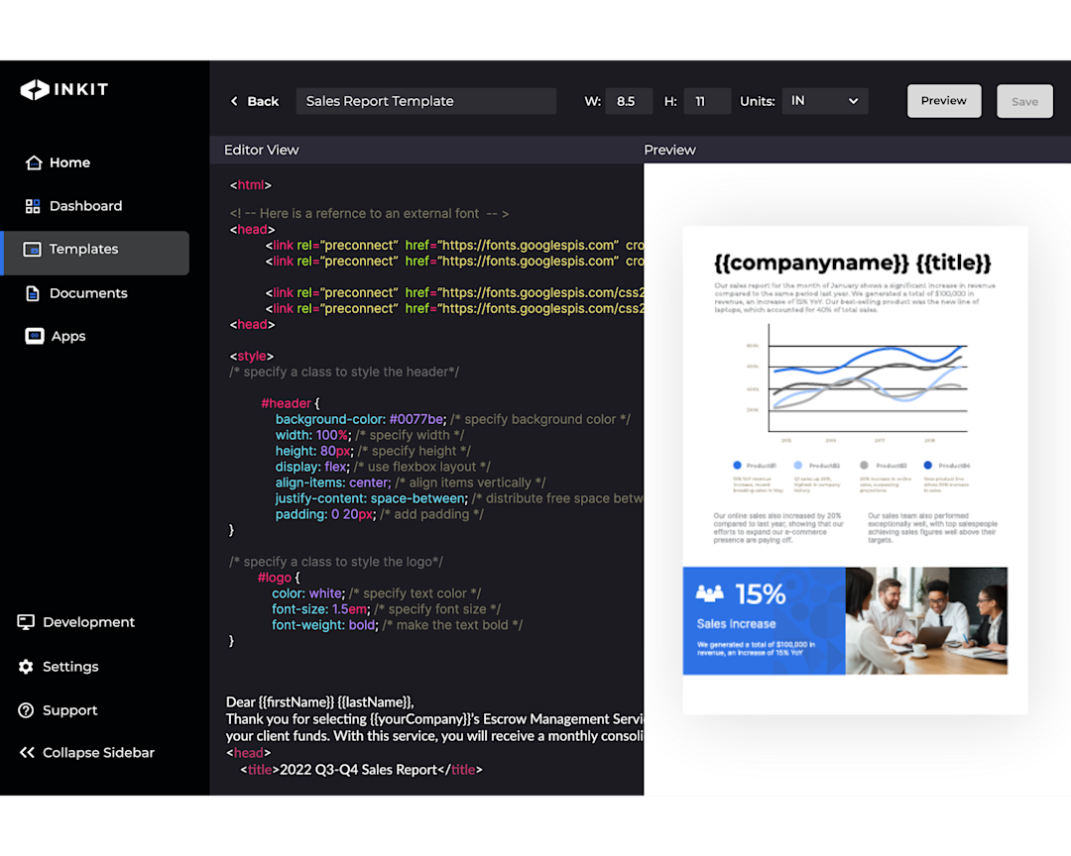Open Support label in sidebar
This screenshot has width=1071, height=856.
tap(69, 710)
